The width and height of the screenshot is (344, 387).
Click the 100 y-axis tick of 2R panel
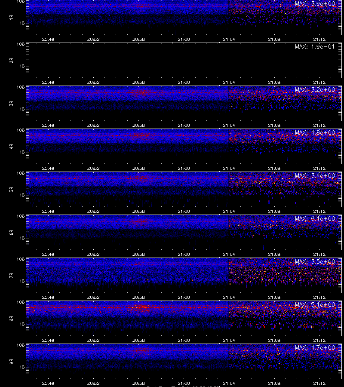21,44
